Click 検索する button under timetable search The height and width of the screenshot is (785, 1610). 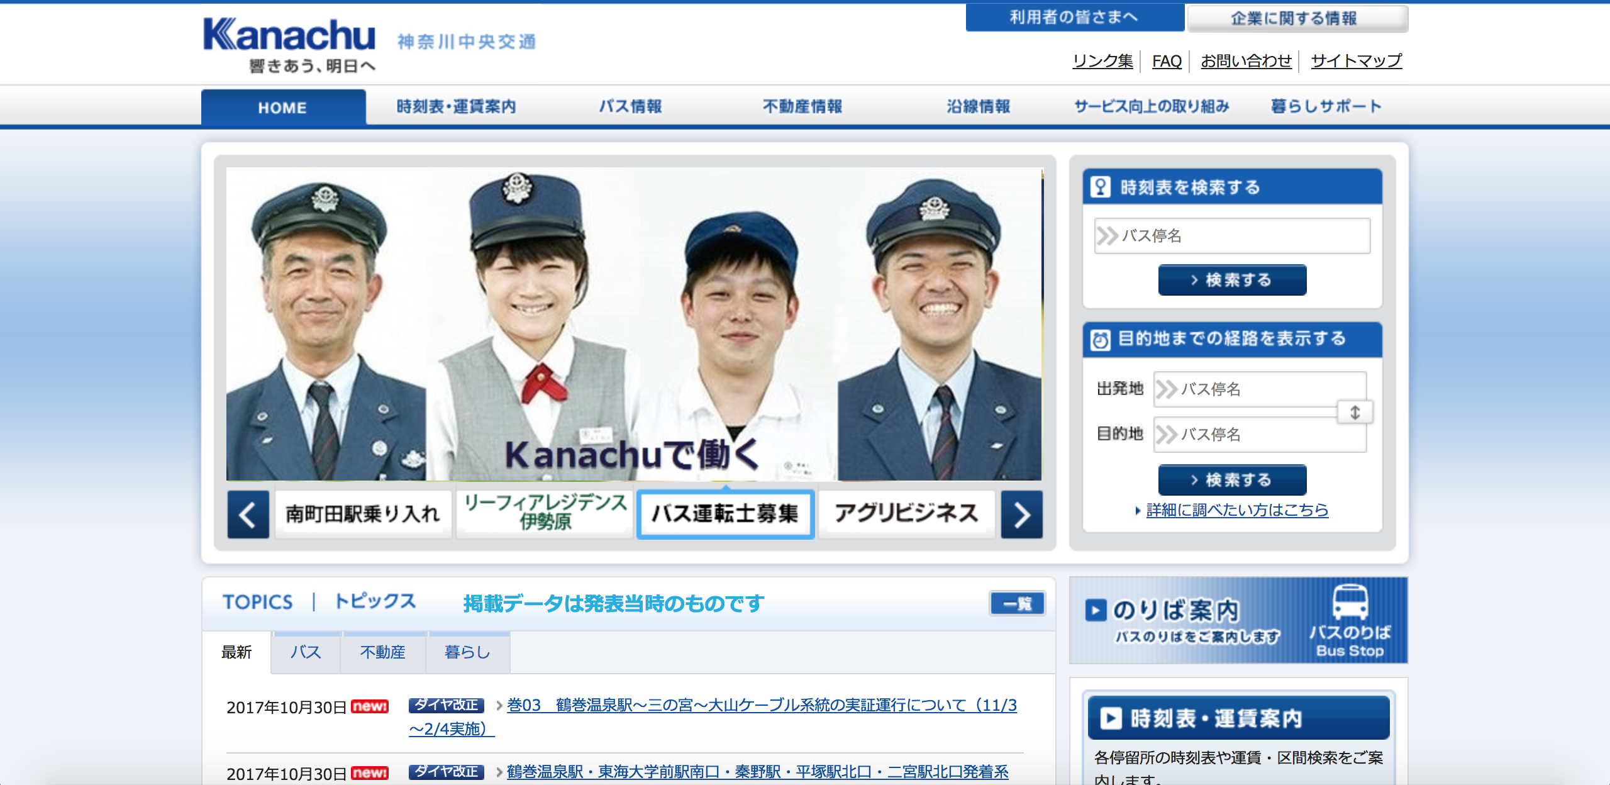pos(1232,280)
